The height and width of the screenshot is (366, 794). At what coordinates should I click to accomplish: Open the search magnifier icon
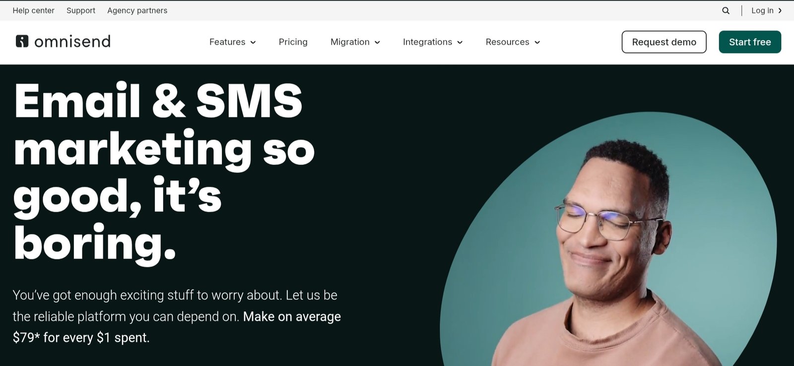tap(726, 10)
